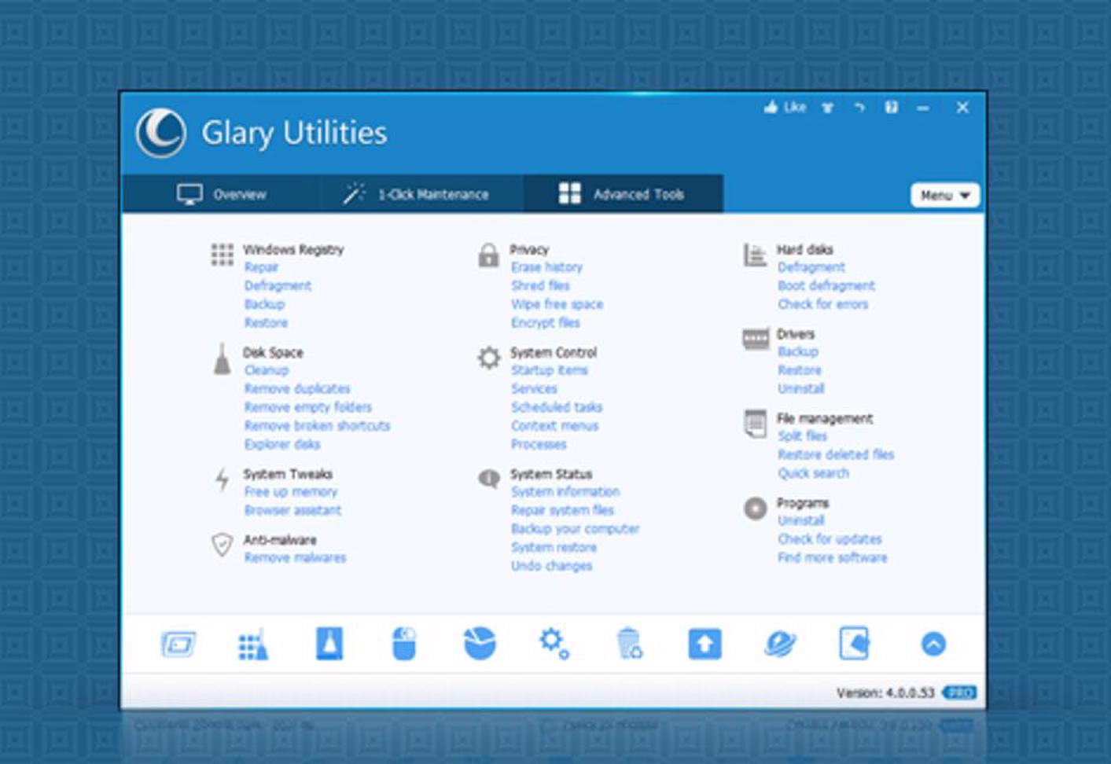1111x764 pixels.
Task: Click Services link under System Control
Action: click(x=534, y=389)
